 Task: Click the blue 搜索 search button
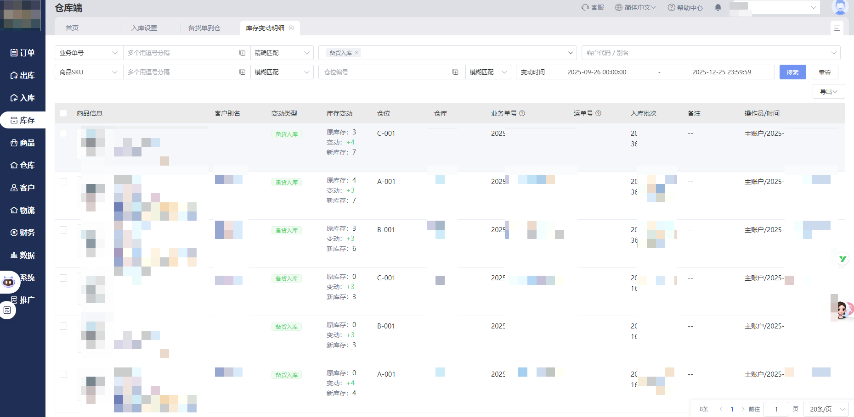coord(792,72)
